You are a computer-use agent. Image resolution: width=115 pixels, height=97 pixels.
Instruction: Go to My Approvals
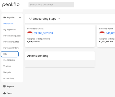9,30
